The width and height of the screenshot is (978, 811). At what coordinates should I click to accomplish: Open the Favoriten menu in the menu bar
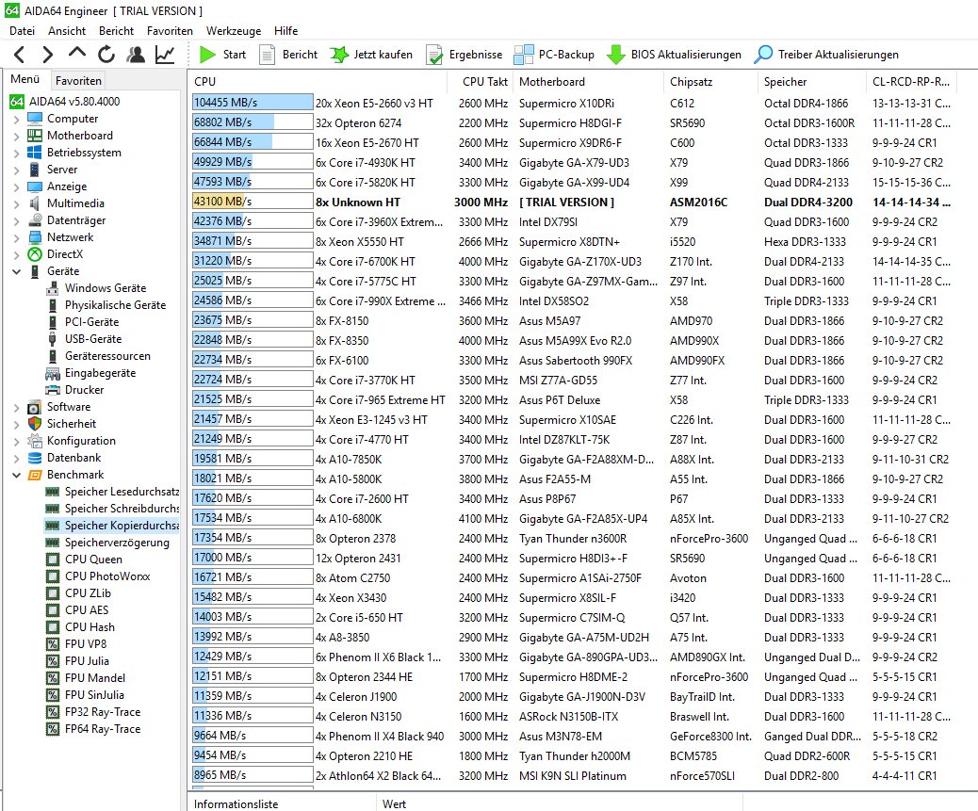click(x=170, y=30)
